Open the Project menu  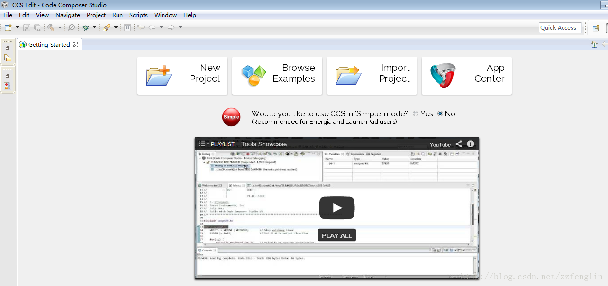point(96,15)
